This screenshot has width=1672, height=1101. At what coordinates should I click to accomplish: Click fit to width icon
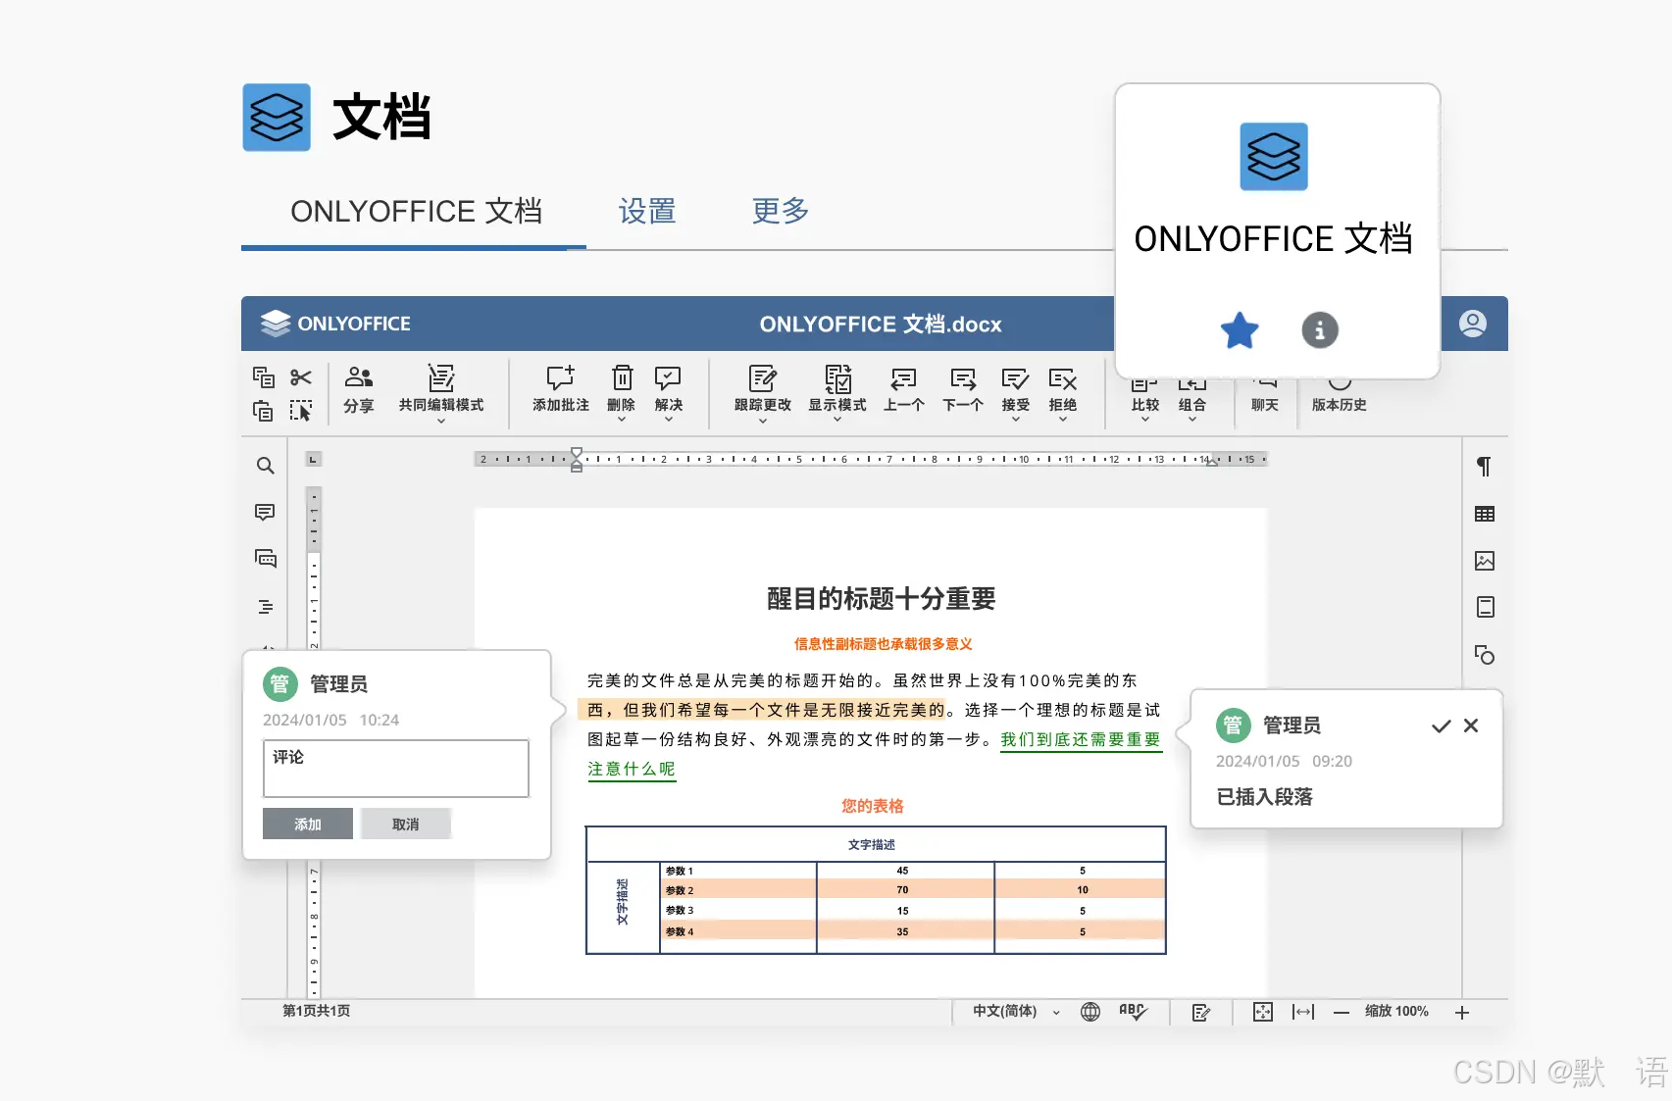click(1303, 1012)
